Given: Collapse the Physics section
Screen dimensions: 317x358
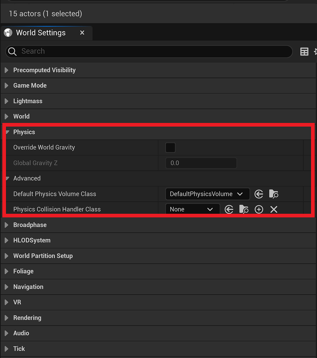Looking at the screenshot, I should pyautogui.click(x=6, y=132).
